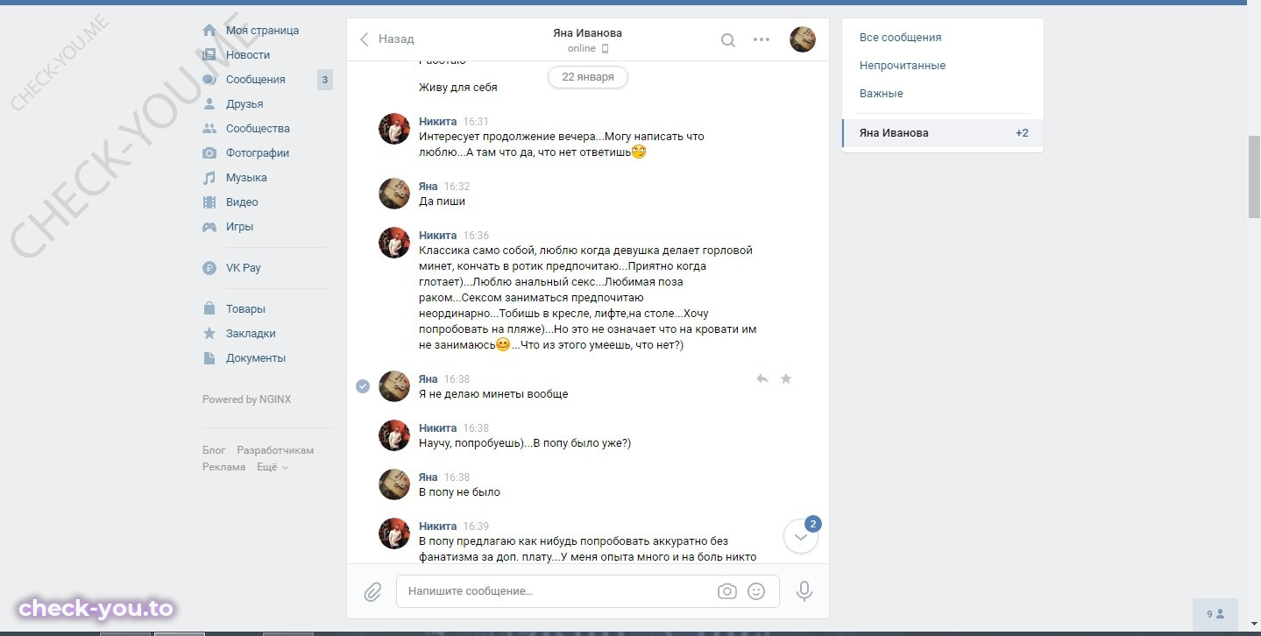This screenshot has width=1261, height=636.
Task: Deselect the checked 16:38 Яна message
Action: 363,386
